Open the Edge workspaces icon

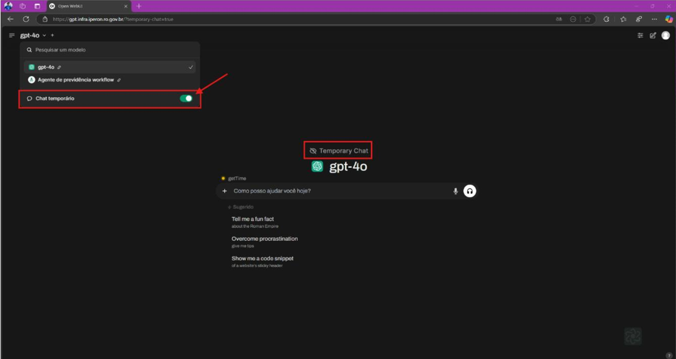[22, 6]
